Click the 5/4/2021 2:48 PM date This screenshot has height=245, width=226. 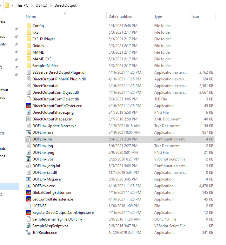click(123, 26)
